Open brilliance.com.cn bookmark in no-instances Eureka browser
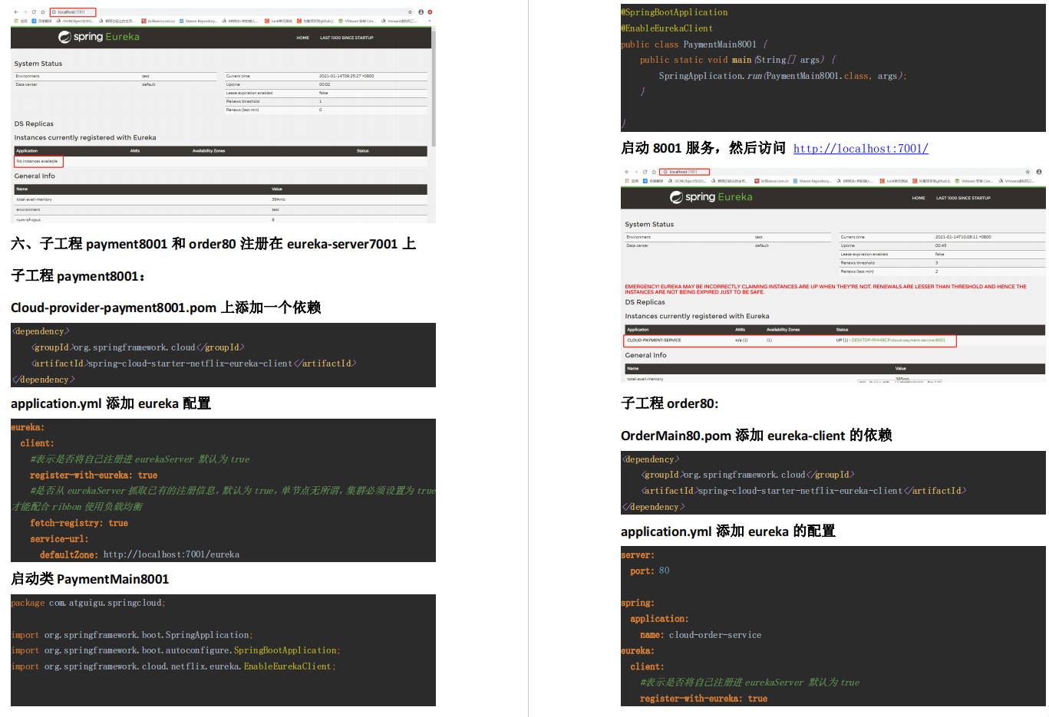Image resolution: width=1049 pixels, height=717 pixels. (158, 21)
